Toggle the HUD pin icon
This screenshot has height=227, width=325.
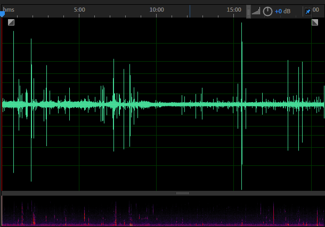click(x=308, y=11)
